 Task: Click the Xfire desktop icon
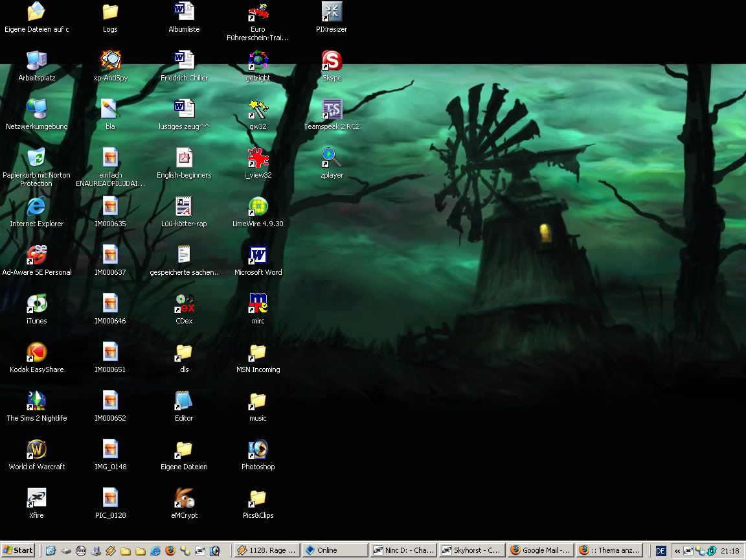(x=37, y=498)
